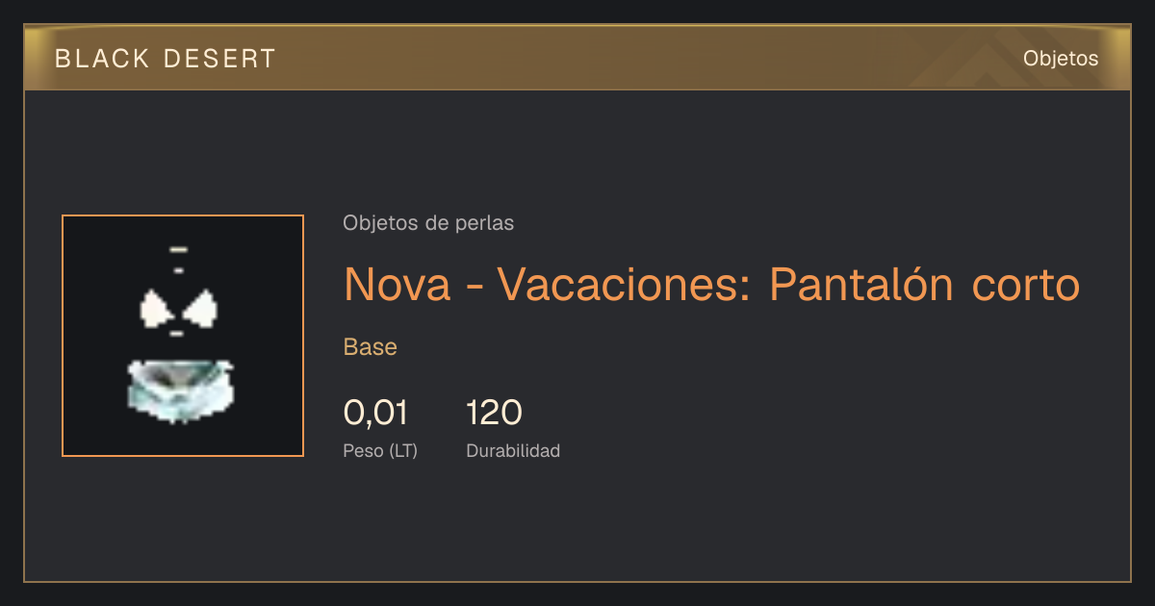Click the shorts icon image
1155x606 pixels.
point(180,391)
